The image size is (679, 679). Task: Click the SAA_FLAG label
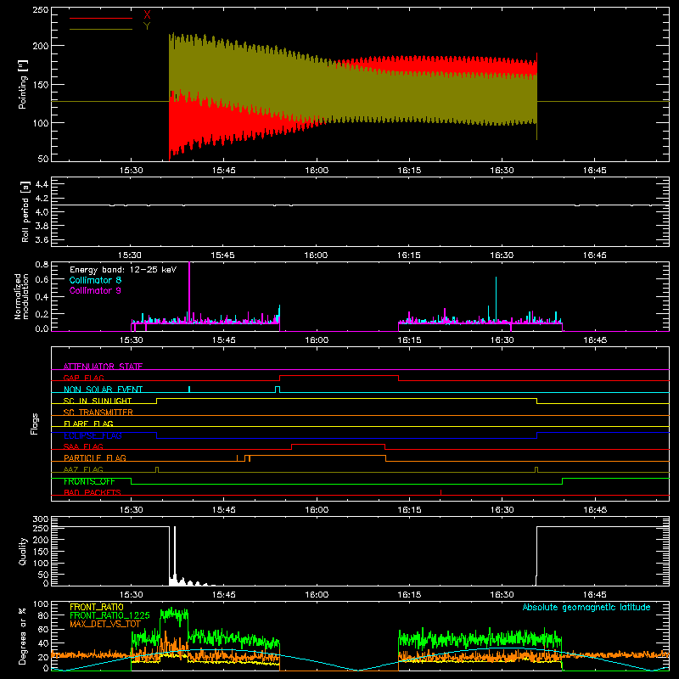(x=83, y=446)
